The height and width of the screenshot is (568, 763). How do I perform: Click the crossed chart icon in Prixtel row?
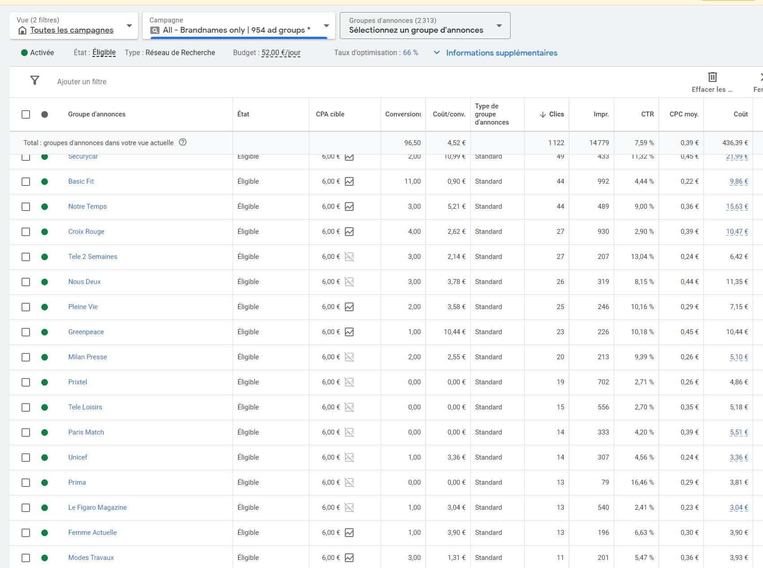pyautogui.click(x=349, y=382)
